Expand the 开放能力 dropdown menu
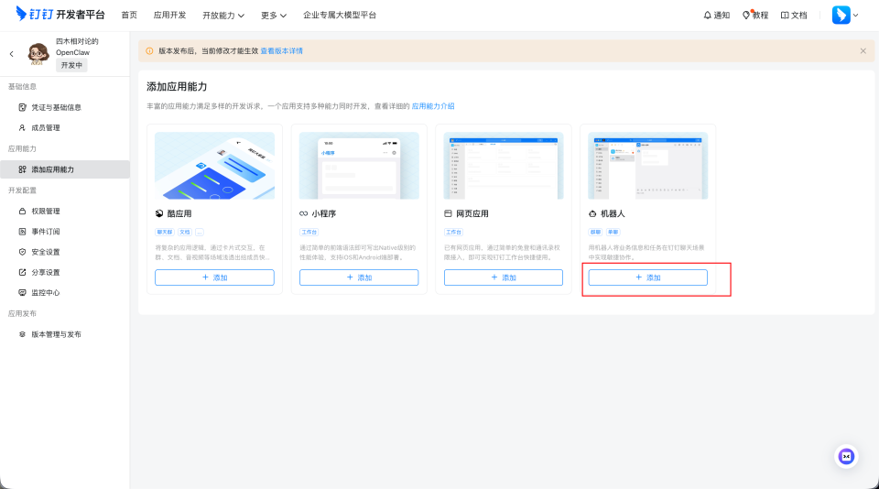The height and width of the screenshot is (489, 879). [223, 16]
